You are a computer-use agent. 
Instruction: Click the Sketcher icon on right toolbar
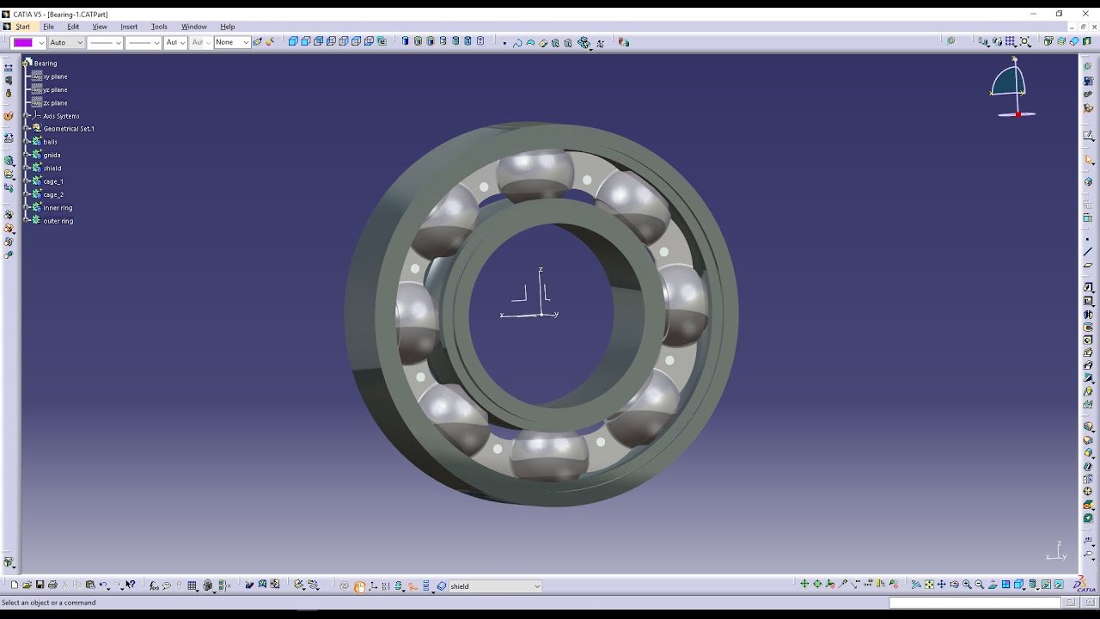pos(1088,135)
